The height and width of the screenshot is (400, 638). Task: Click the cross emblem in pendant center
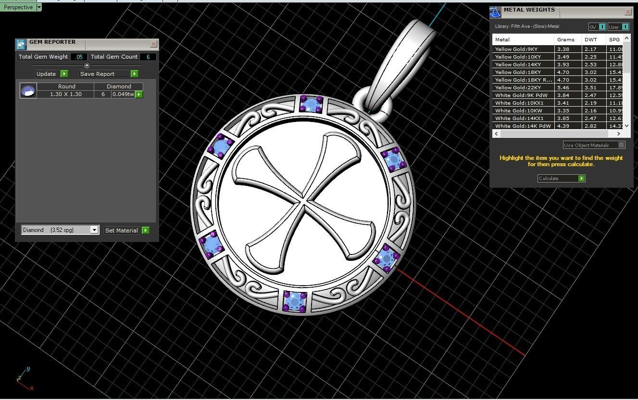304,204
